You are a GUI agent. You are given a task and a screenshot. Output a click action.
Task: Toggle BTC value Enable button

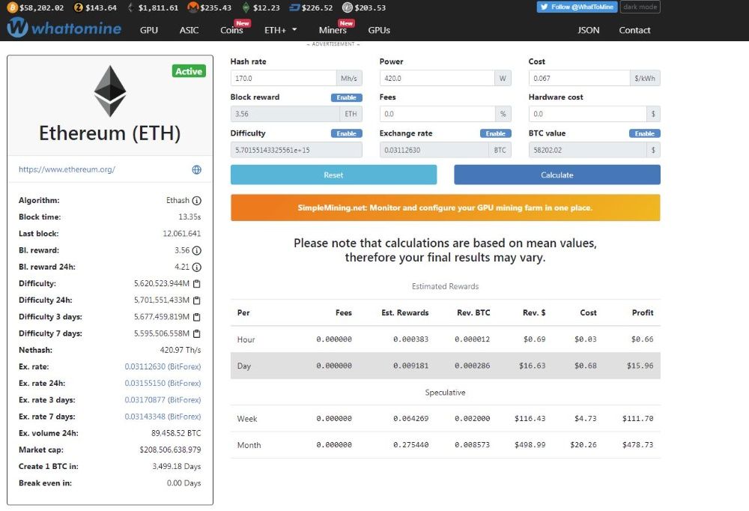[644, 133]
